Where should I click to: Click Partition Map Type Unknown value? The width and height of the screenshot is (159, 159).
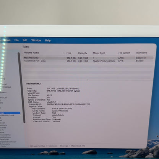[57, 119]
